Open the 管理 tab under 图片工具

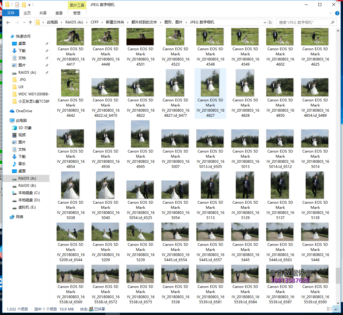coord(77,13)
